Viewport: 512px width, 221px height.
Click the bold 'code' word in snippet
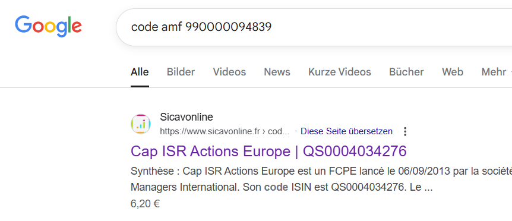pyautogui.click(x=276, y=188)
